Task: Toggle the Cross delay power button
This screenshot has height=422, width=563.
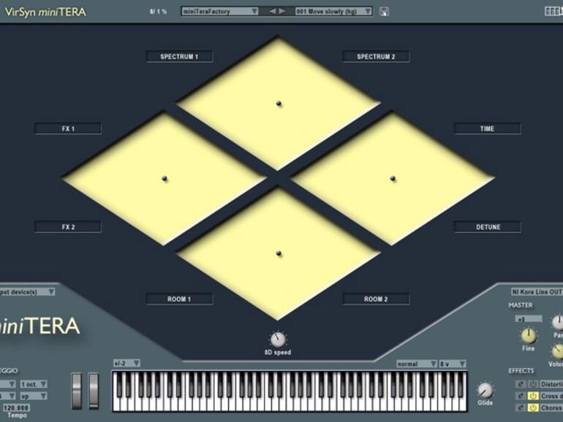Action: [533, 396]
